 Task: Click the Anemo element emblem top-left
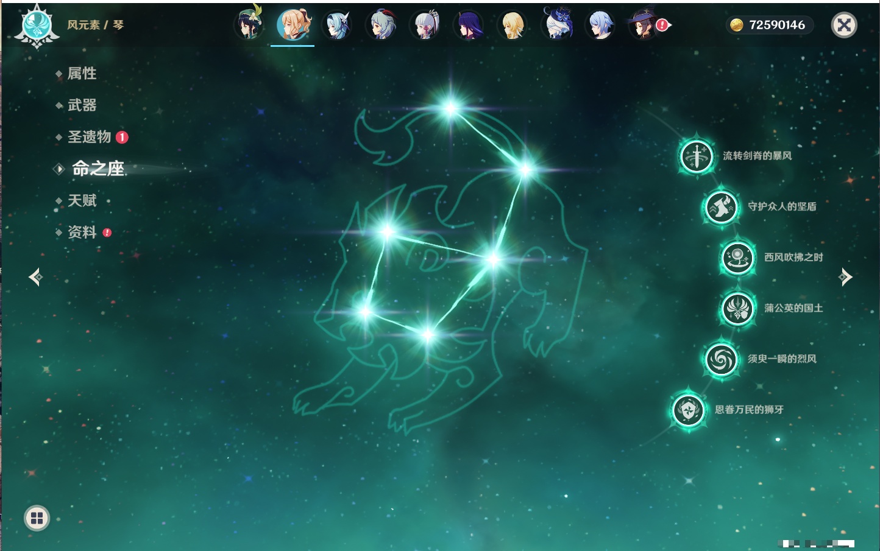tap(37, 26)
